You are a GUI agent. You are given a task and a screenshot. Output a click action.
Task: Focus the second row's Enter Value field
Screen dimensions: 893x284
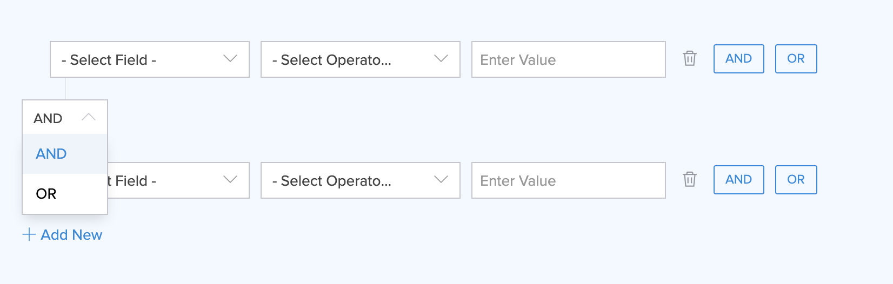[x=568, y=180]
